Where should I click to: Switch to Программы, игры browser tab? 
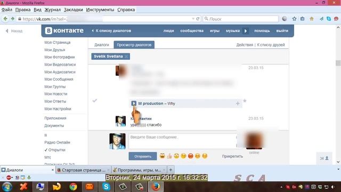[x=139, y=170]
